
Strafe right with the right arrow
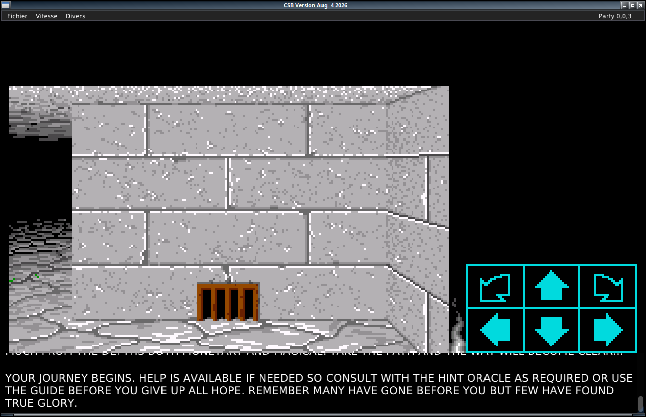[x=608, y=330]
